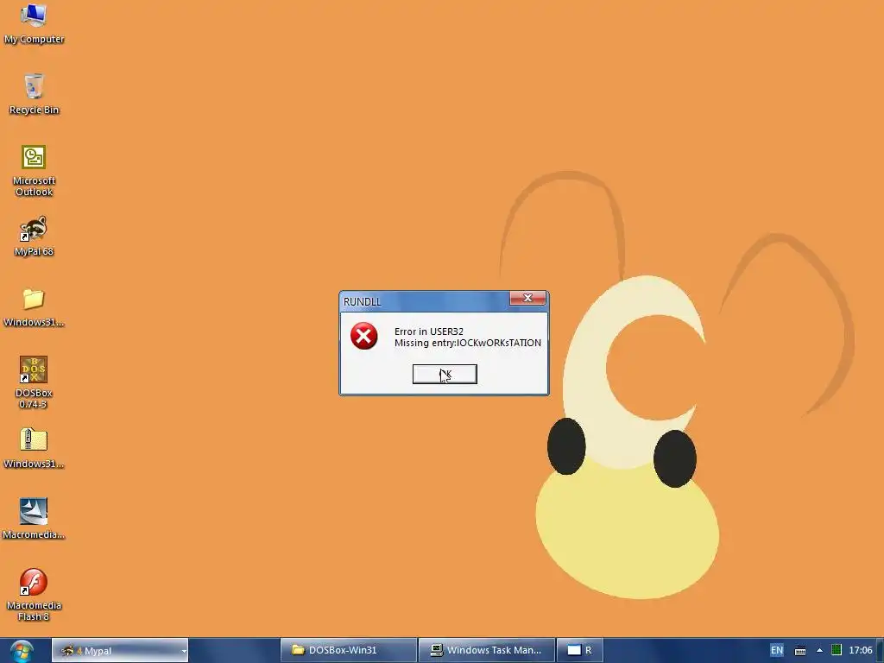884x663 pixels.
Task: Switch to Windows Task Manager taskbar button
Action: [x=487, y=650]
